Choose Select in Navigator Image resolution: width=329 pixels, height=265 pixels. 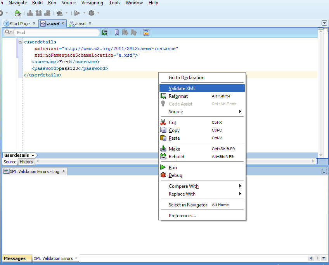tap(202, 205)
